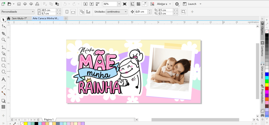Viewport: 269px width, 125px height.
Task: Apply layout to all pages
Action: [82, 12]
